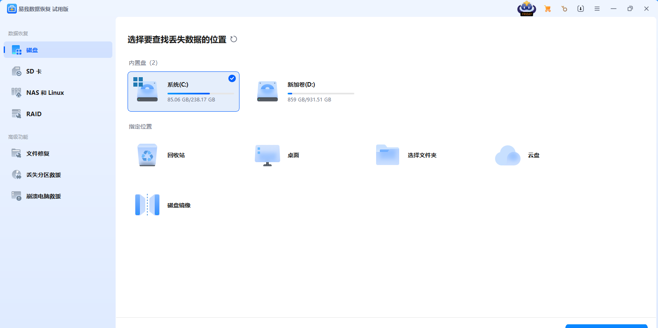This screenshot has height=328, width=658.
Task: Uncheck the blue checkmark on 系统(C:)
Action: pyautogui.click(x=232, y=78)
